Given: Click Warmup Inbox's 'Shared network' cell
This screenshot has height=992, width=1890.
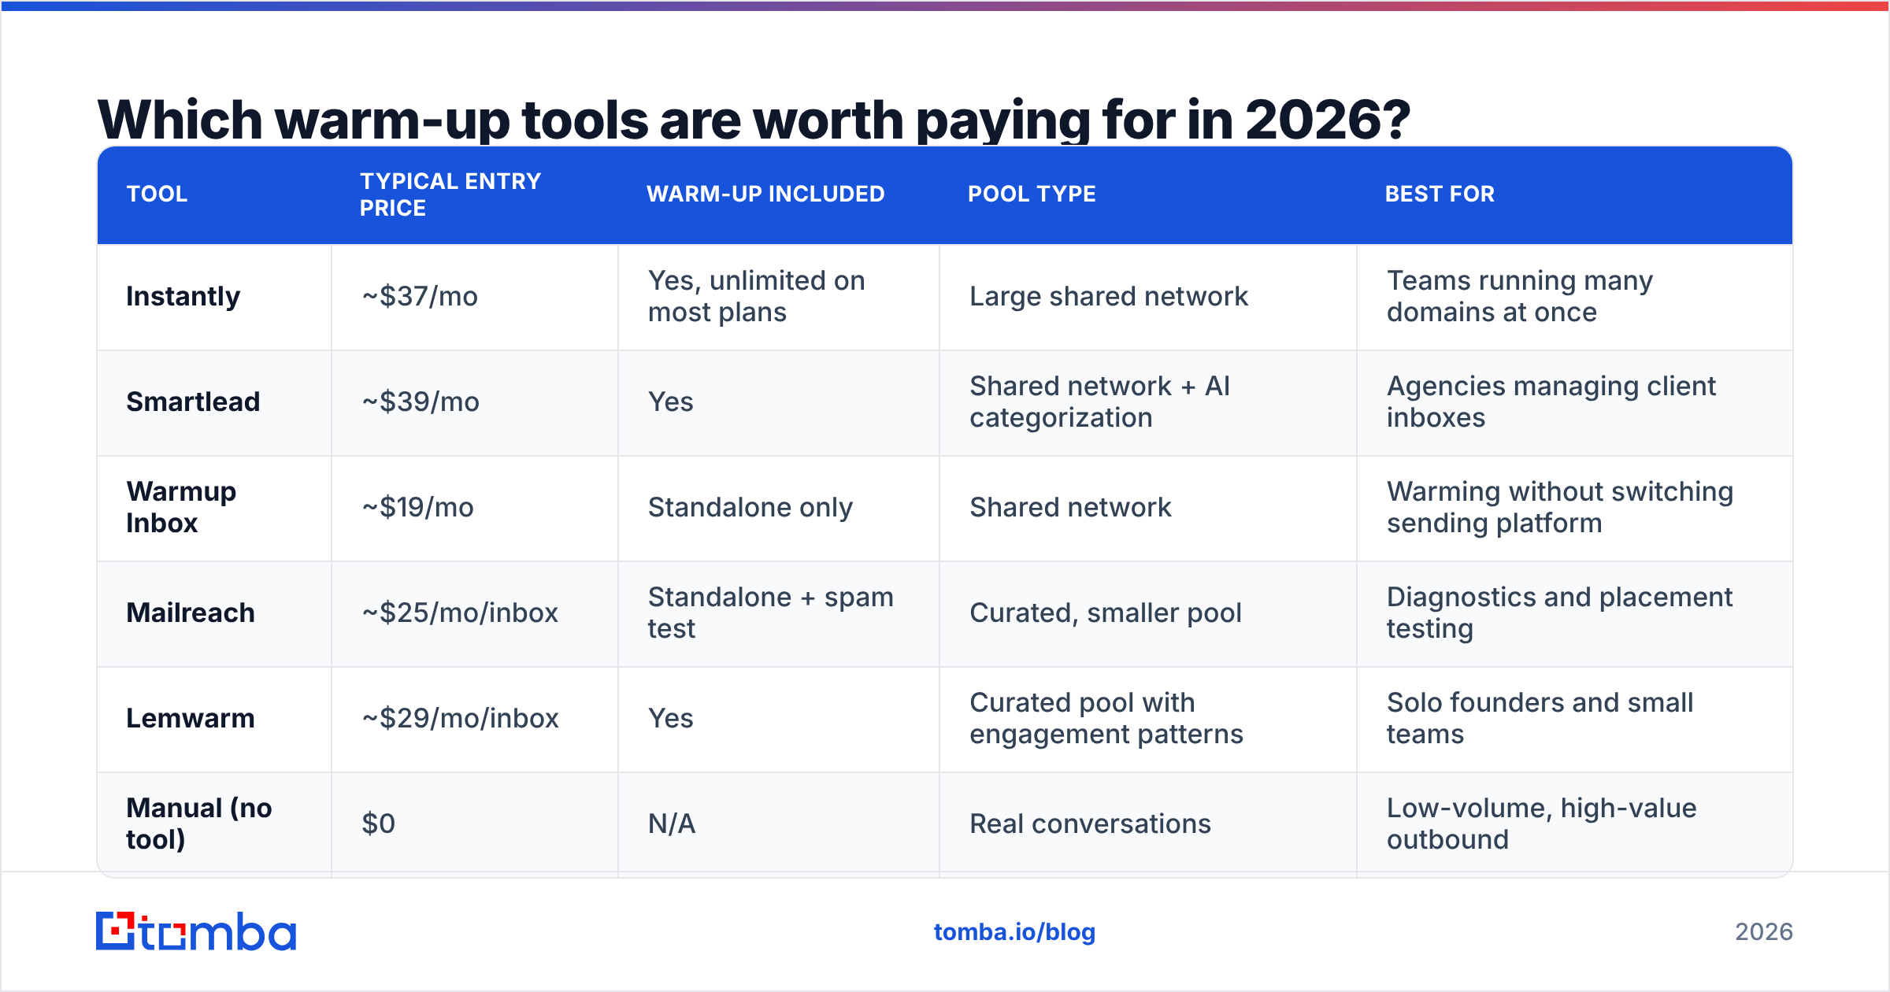Looking at the screenshot, I should (1148, 508).
